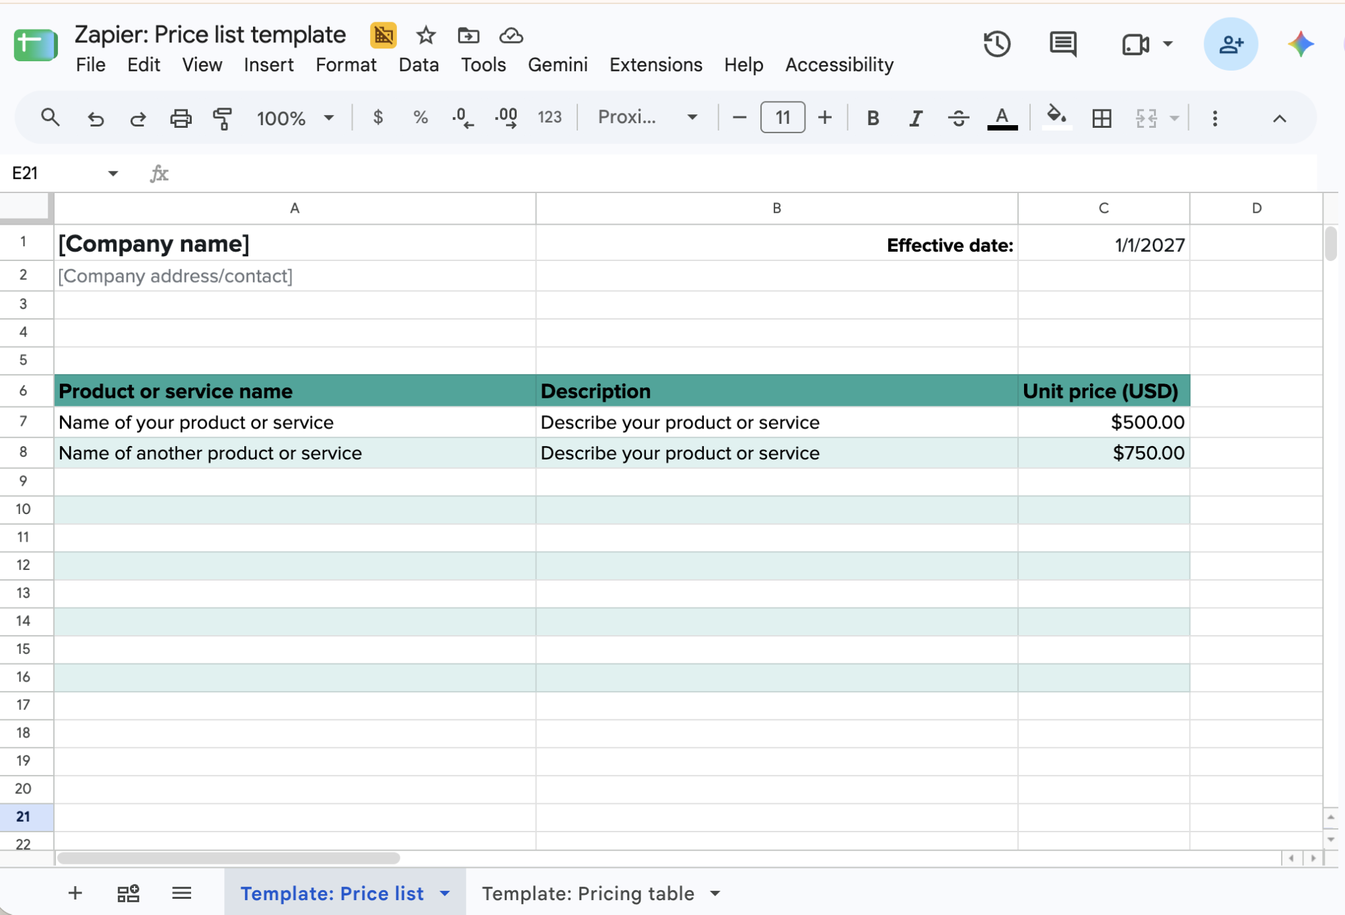Collapse the menus with caret icon

pos(1279,118)
